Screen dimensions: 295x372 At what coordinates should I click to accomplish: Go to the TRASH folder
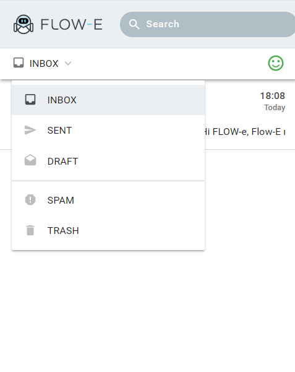[x=108, y=231]
